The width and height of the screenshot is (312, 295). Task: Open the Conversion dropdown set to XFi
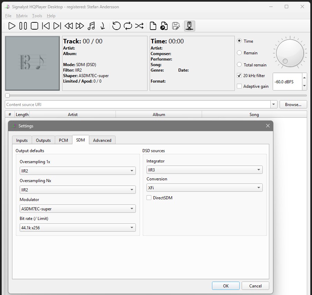point(204,188)
